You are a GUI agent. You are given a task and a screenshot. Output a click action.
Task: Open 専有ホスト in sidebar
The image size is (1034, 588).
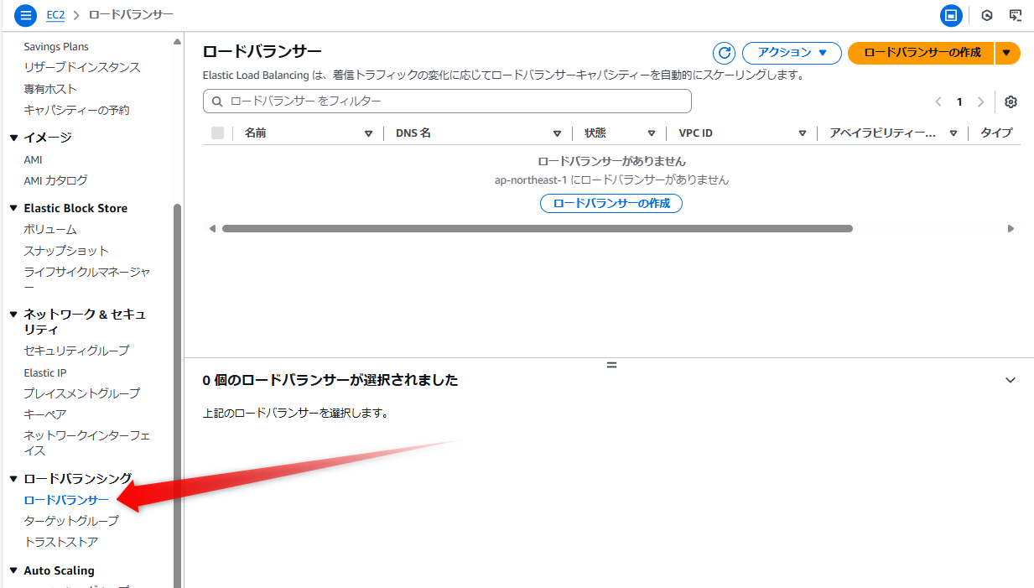50,89
